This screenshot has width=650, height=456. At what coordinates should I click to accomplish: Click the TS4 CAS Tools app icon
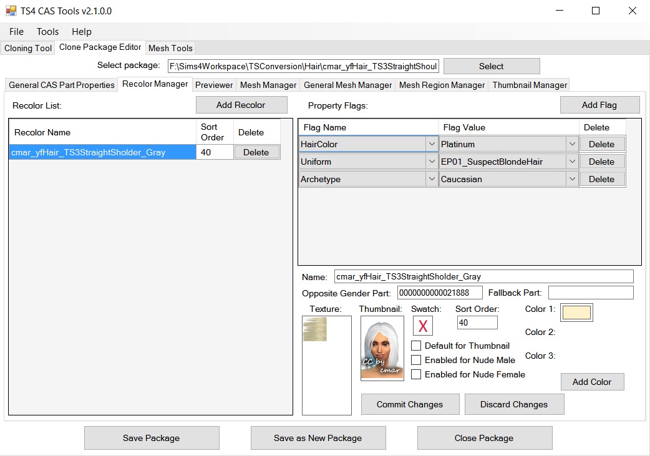pyautogui.click(x=11, y=11)
